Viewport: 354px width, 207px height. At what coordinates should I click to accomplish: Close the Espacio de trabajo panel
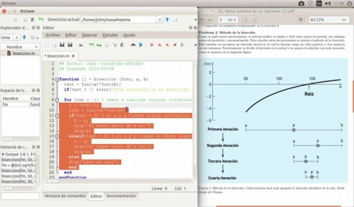click(x=38, y=90)
